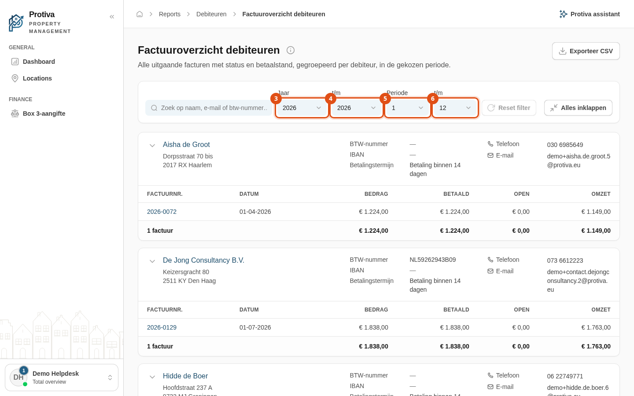This screenshot has height=396, width=634.
Task: Open Dashboard in the sidebar
Action: coord(62,62)
